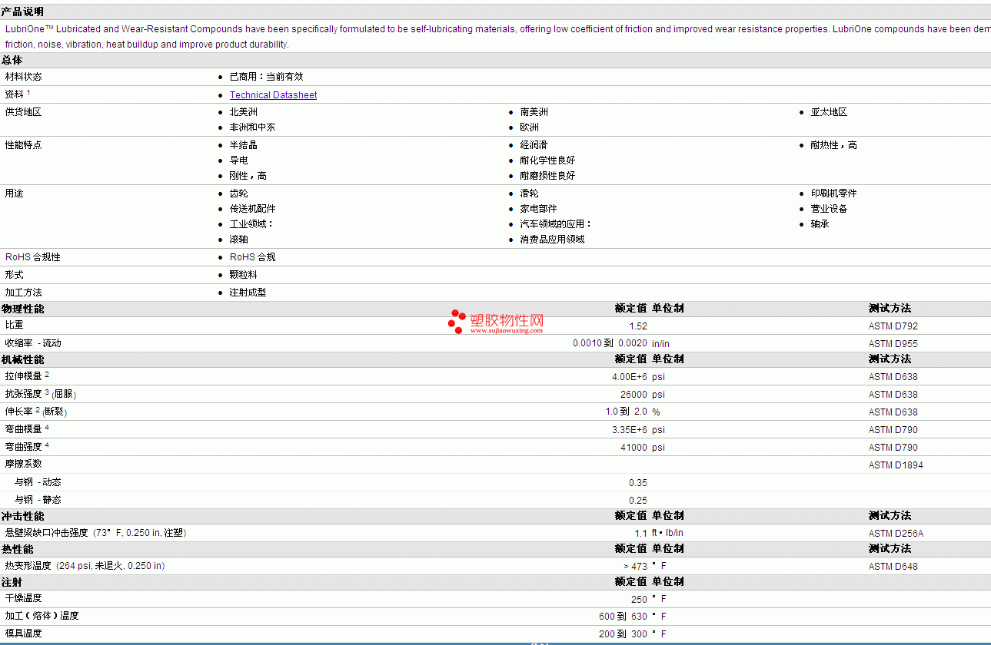The width and height of the screenshot is (991, 645).
Task: Click the "导电" feature entry
Action: pyautogui.click(x=239, y=160)
